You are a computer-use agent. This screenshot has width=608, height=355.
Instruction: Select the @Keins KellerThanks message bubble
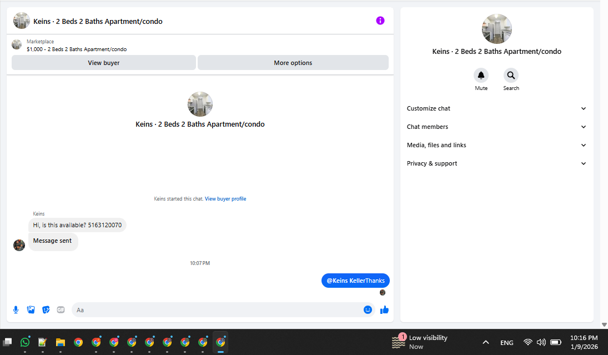(355, 281)
